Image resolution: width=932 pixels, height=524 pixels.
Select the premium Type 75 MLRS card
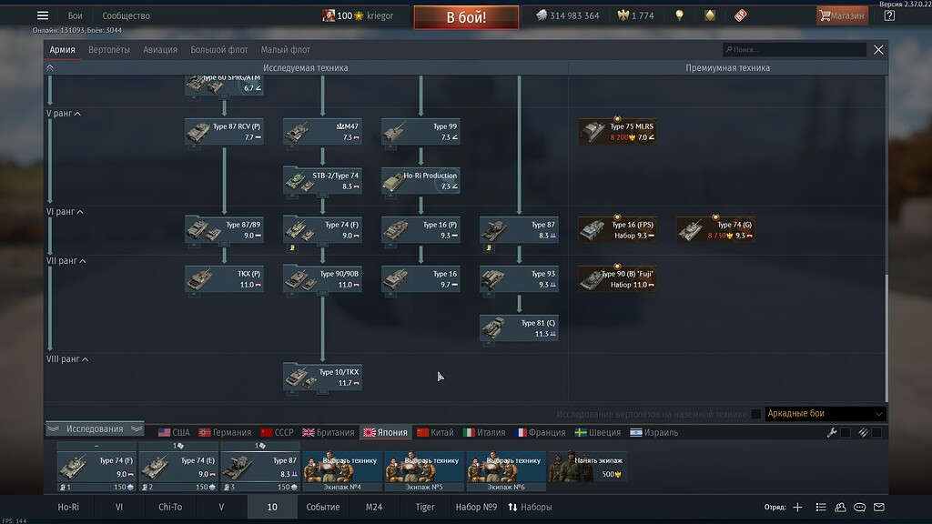point(618,131)
